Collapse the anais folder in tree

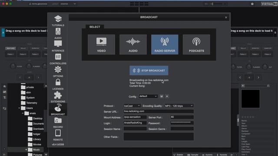pyautogui.click(x=23, y=113)
